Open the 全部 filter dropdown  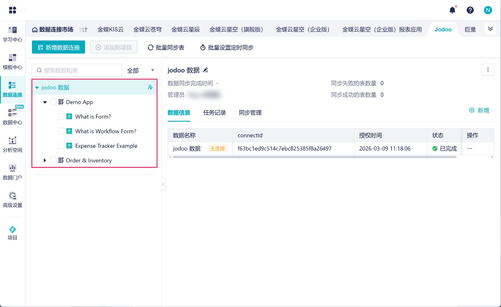141,70
